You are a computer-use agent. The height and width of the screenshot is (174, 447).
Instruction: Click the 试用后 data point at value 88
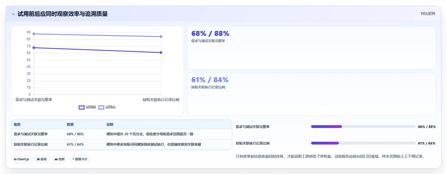coord(34,34)
